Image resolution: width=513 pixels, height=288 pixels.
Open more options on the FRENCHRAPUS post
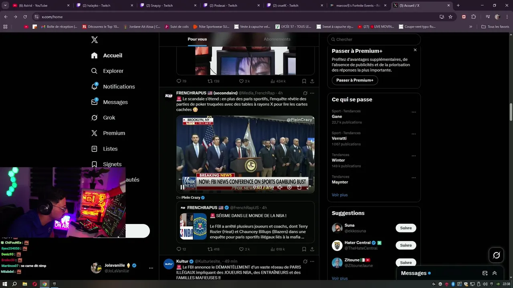[x=312, y=93]
